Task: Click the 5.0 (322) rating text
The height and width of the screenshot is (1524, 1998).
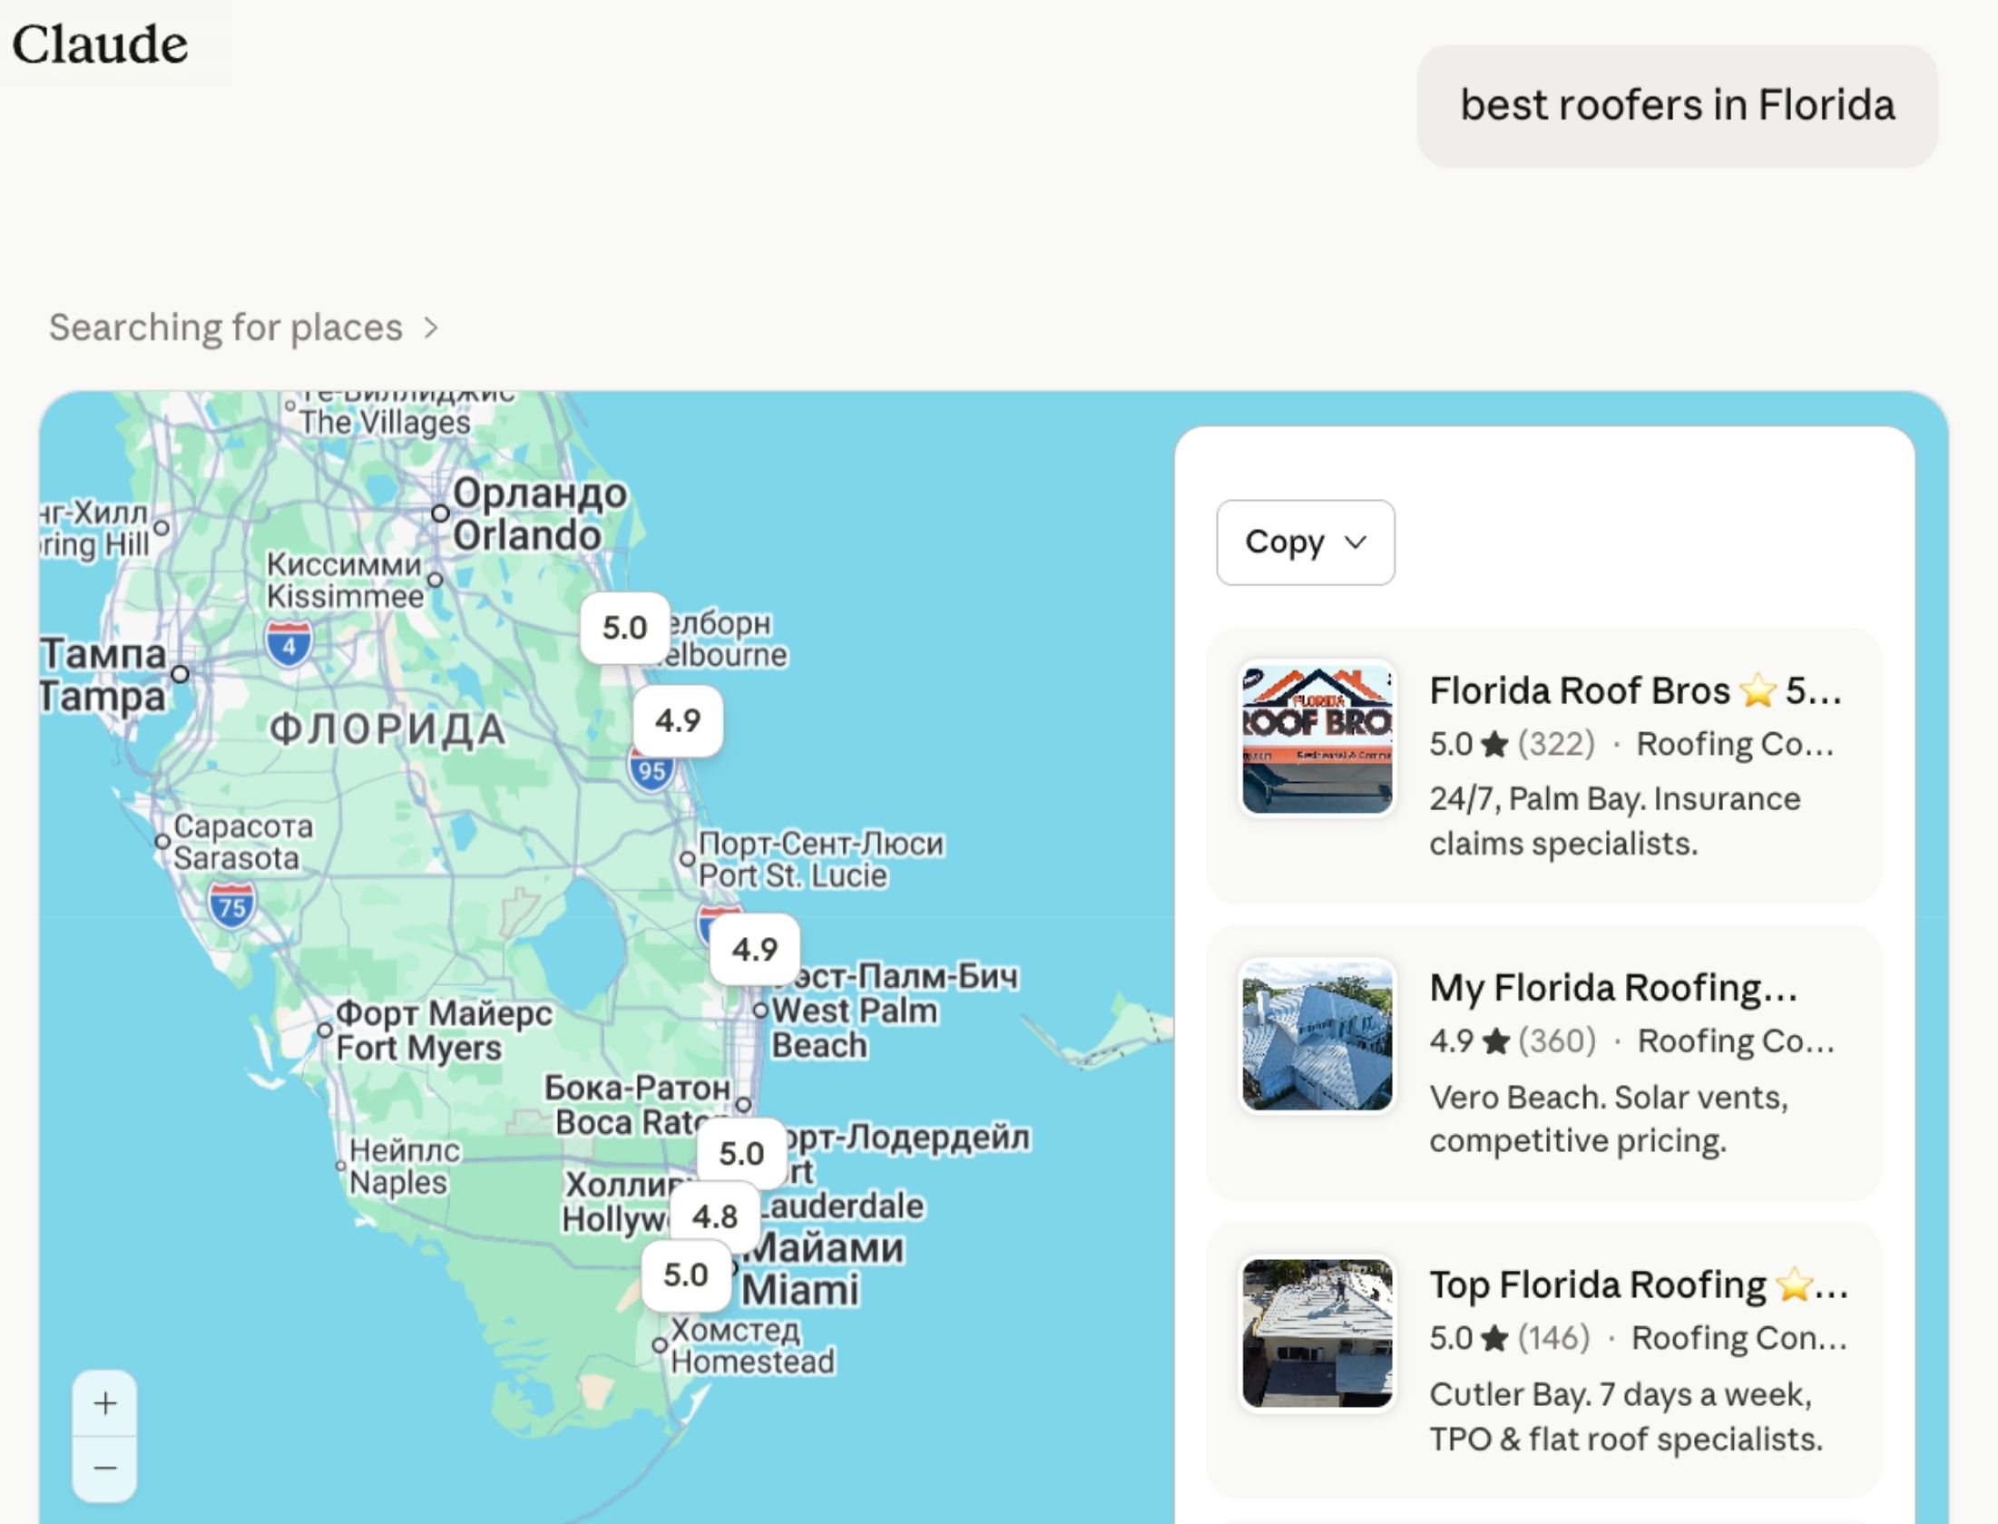Action: click(1512, 745)
